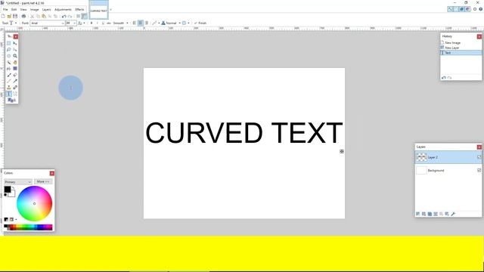The image size is (484, 272).
Task: Select the Move Selected Pixels tool
Action: tap(15, 43)
